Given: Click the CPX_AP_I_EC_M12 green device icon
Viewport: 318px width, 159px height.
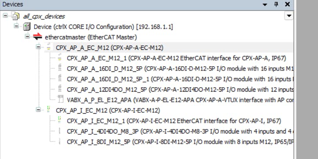Looking at the screenshot, I should coord(48,110).
